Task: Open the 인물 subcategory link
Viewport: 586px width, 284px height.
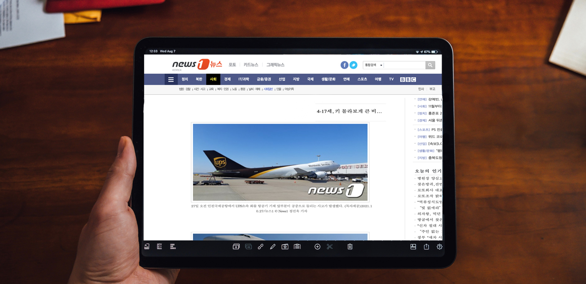Action: tap(279, 89)
